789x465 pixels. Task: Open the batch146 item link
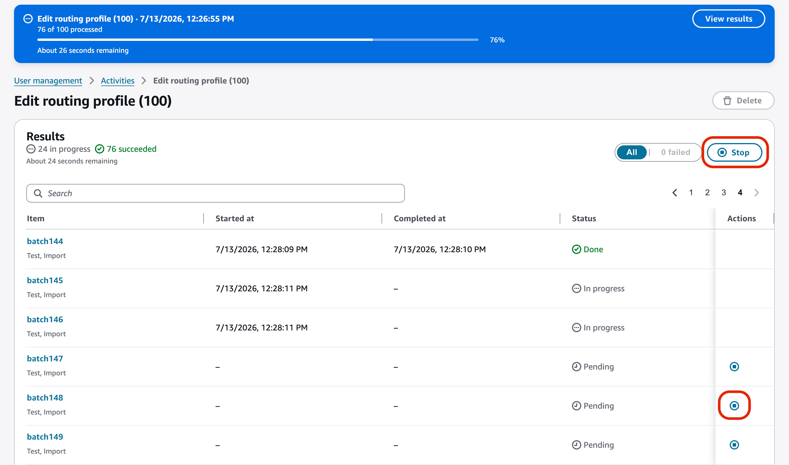(45, 320)
